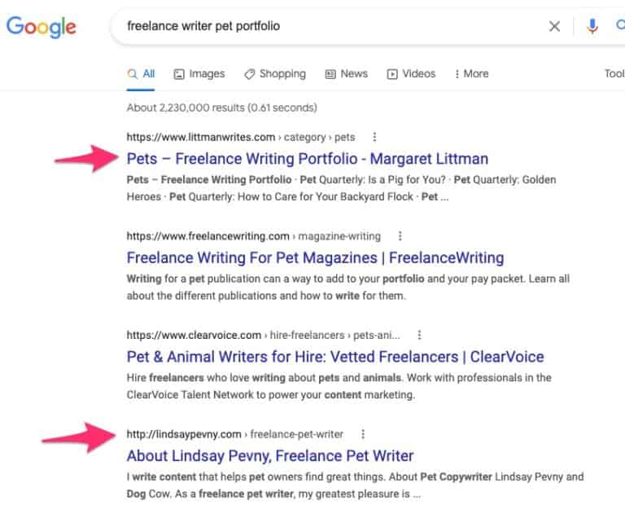The height and width of the screenshot is (523, 625).
Task: Open Pet & Animal Writers for Hire link
Action: 335,357
